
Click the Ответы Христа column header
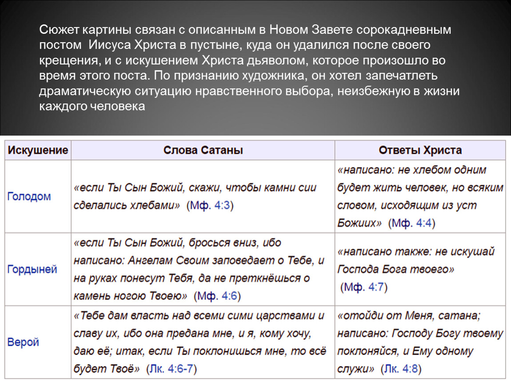[x=420, y=150]
